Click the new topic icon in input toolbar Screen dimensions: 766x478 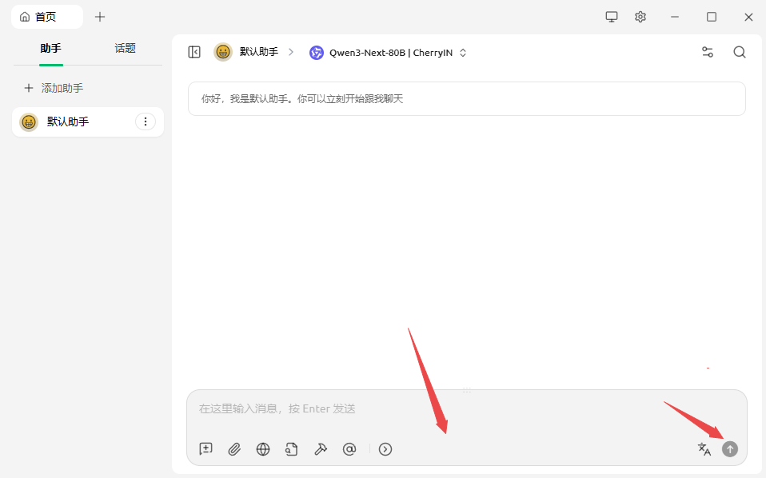pyautogui.click(x=205, y=449)
